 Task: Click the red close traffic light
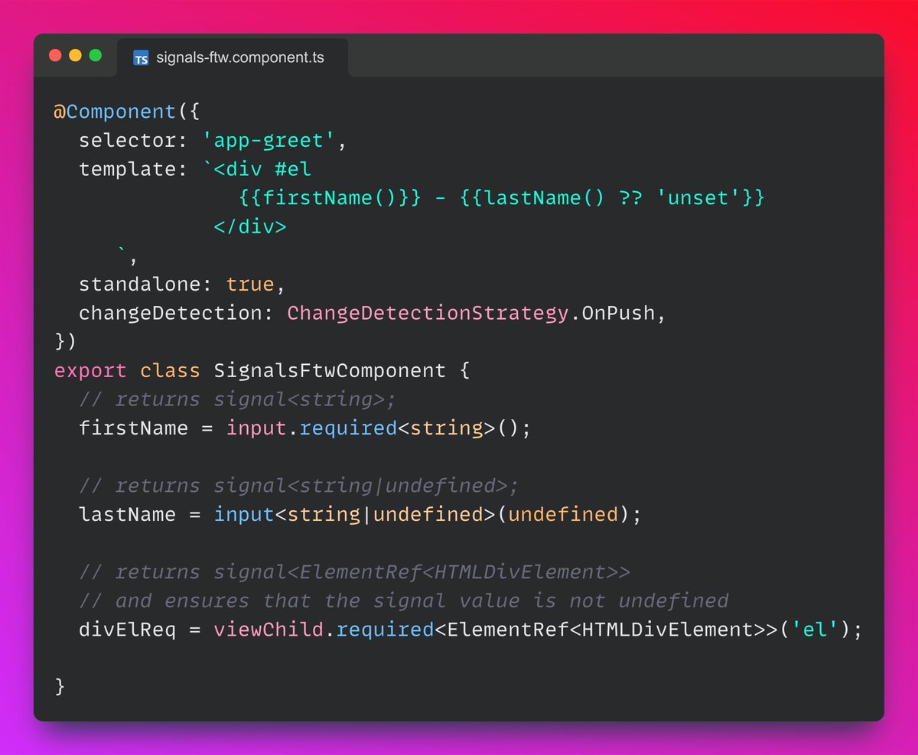point(54,55)
